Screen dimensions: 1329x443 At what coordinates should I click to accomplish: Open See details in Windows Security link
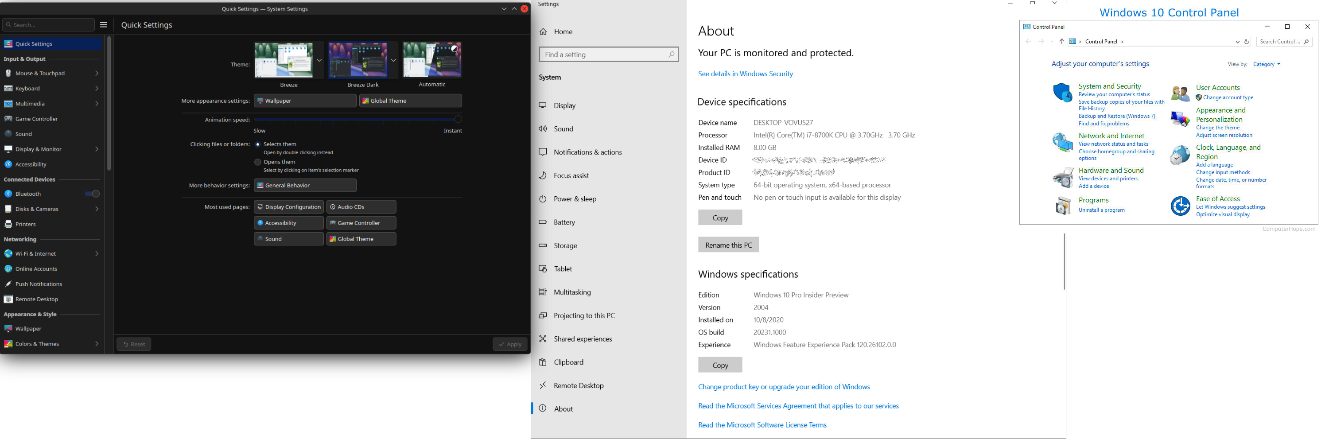pos(746,74)
